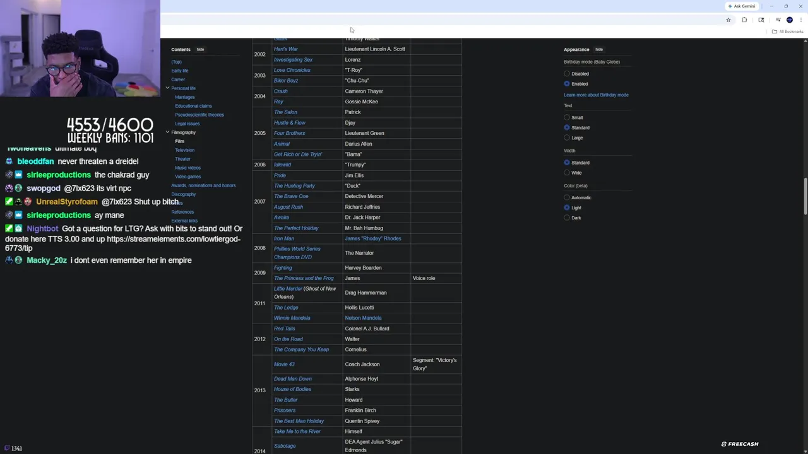Go to Awards, nominations and honors

coord(203,185)
